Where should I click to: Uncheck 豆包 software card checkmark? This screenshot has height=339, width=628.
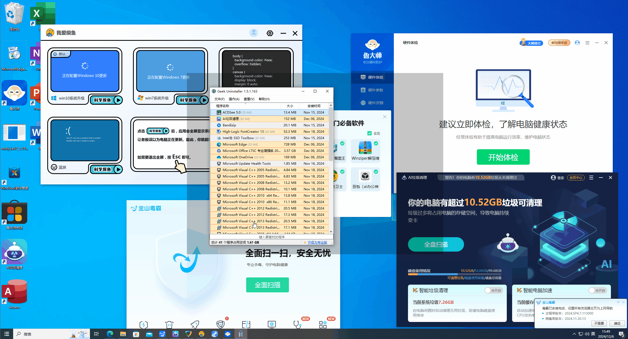pyautogui.click(x=376, y=172)
